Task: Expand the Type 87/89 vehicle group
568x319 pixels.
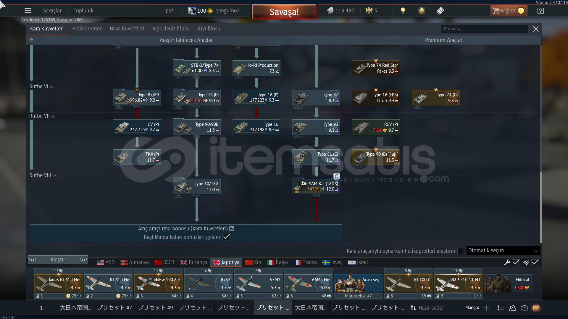Action: click(x=137, y=106)
